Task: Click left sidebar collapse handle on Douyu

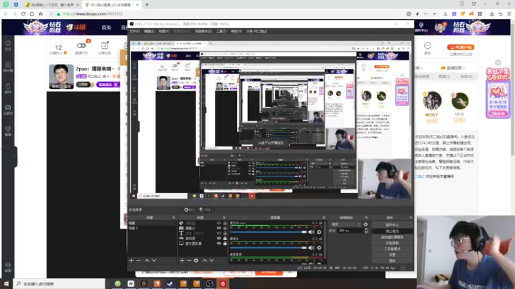Action: click(x=14, y=157)
